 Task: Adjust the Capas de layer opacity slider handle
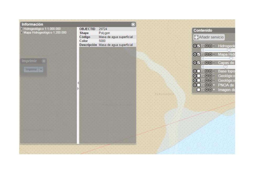point(225,67)
